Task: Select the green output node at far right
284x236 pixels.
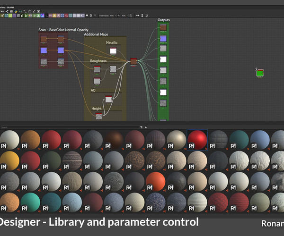Action: click(260, 73)
